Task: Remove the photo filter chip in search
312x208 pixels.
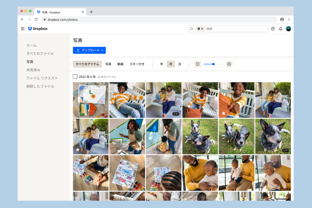Action: point(202,29)
